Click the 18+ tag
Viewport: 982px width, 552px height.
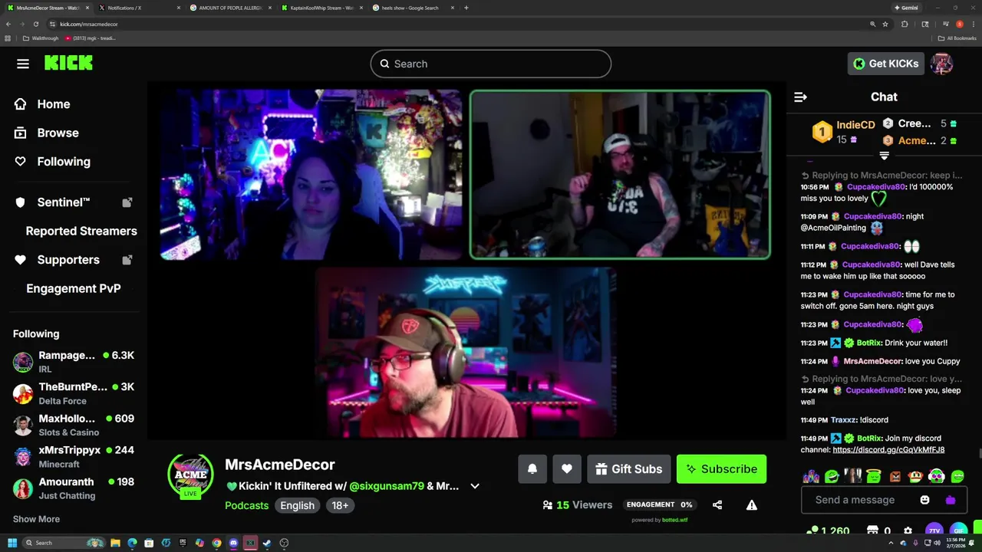click(340, 505)
